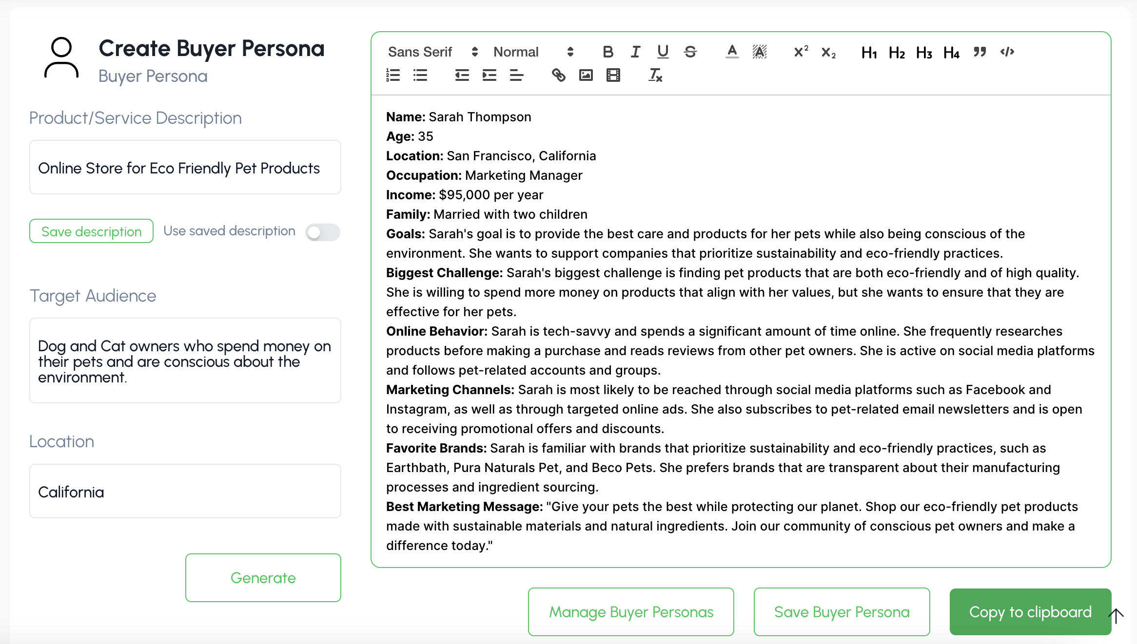The width and height of the screenshot is (1137, 644).
Task: Insert a code block
Action: [1007, 52]
